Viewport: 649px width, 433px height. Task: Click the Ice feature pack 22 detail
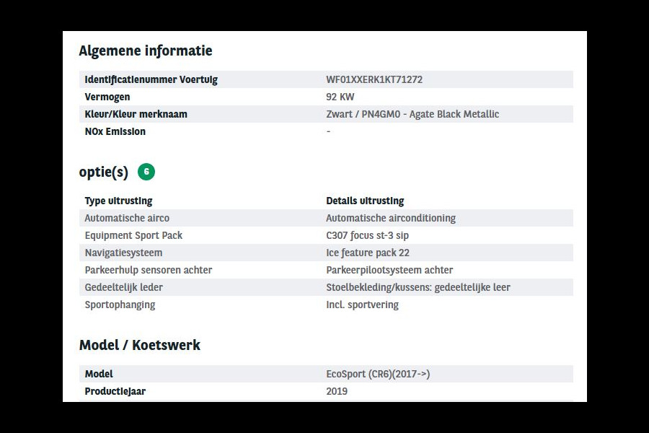pos(368,253)
